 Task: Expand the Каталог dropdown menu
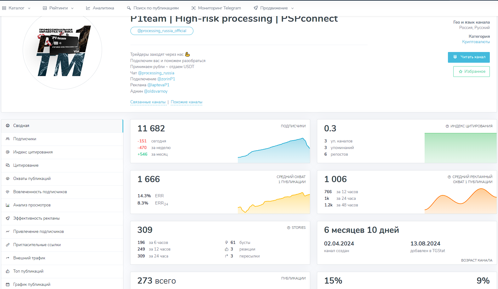pyautogui.click(x=16, y=8)
